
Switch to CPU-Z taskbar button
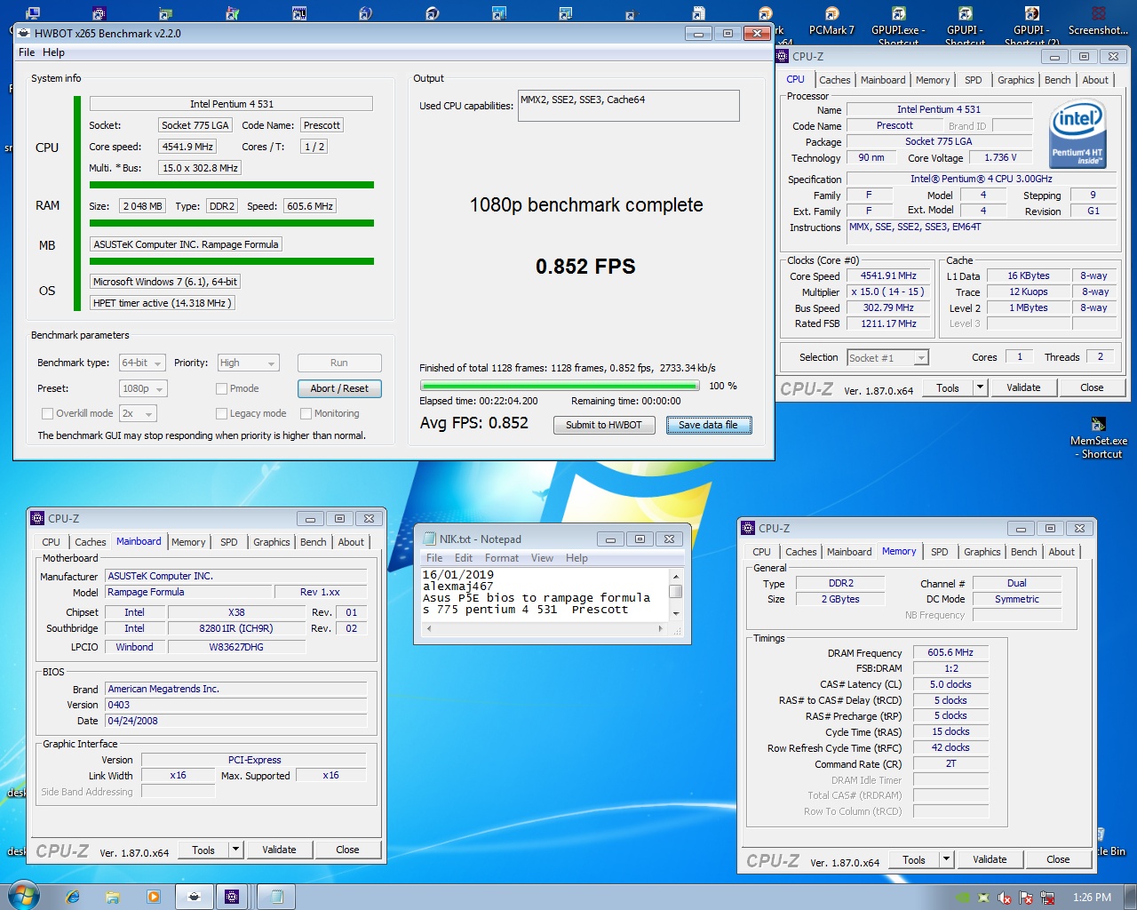[x=232, y=897]
